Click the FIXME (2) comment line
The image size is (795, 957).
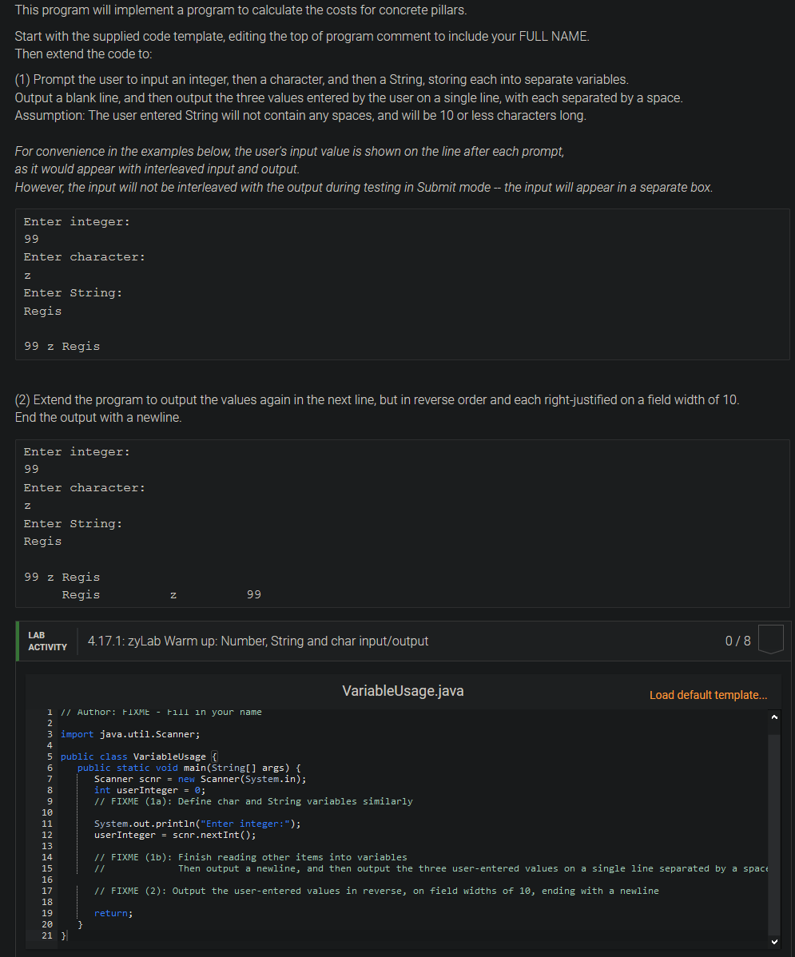(256, 890)
